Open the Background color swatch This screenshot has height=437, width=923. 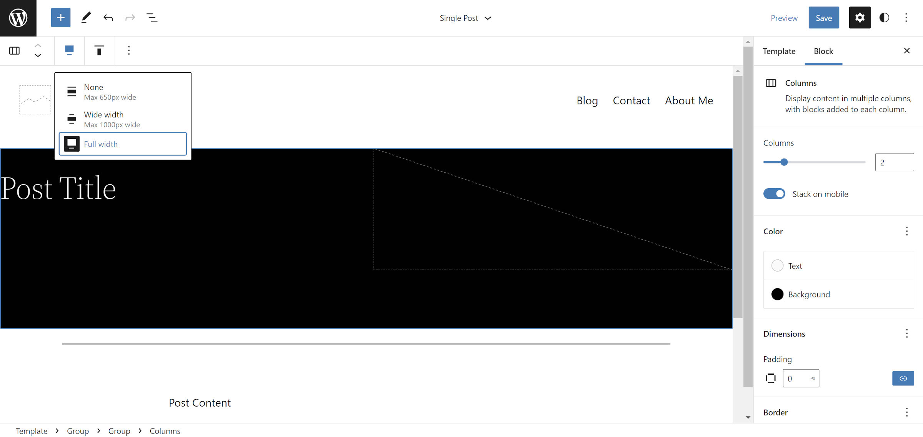tap(777, 294)
